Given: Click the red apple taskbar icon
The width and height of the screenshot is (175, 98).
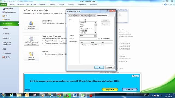Looking at the screenshot, I should pyautogui.click(x=91, y=95).
